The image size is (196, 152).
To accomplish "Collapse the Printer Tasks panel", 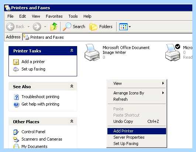I will pyautogui.click(x=72, y=51).
